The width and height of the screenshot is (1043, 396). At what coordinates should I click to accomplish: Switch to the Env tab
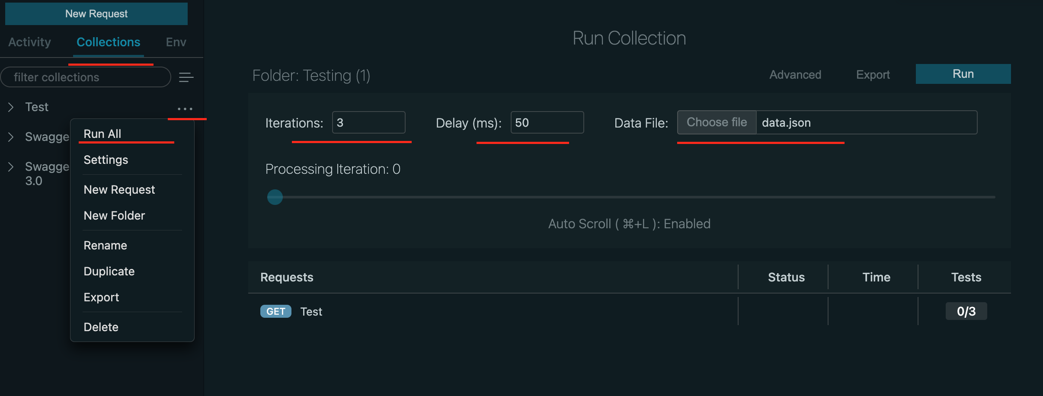coord(175,42)
